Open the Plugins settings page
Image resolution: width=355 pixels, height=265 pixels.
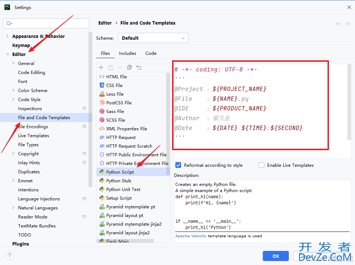click(21, 244)
